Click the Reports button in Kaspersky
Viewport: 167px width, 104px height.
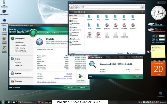[x=82, y=87]
